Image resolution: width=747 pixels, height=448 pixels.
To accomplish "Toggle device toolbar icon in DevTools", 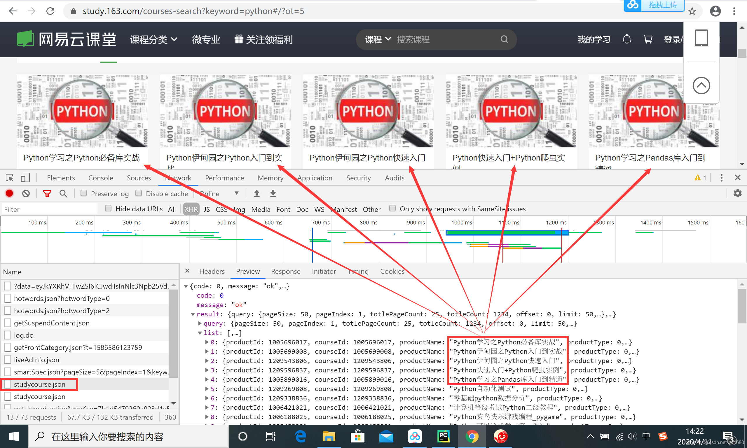I will 25,178.
